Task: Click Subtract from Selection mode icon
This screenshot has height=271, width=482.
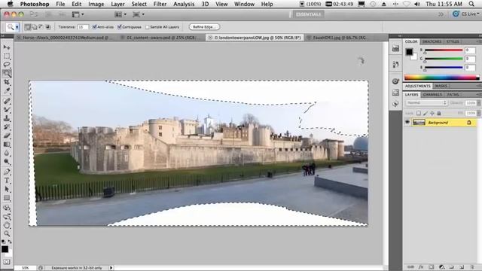Action: [41, 27]
